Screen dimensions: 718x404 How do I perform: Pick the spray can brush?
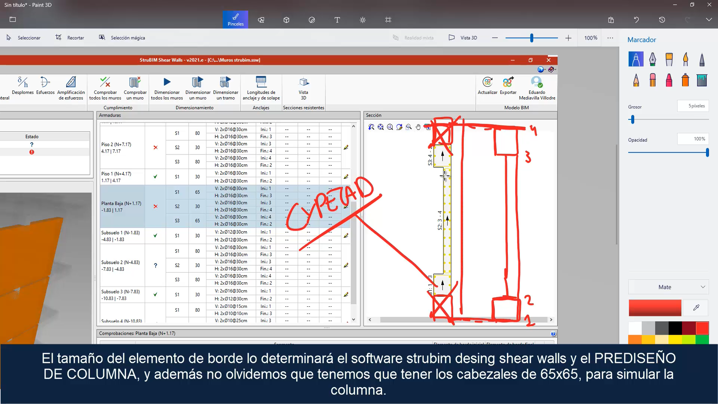point(685,80)
